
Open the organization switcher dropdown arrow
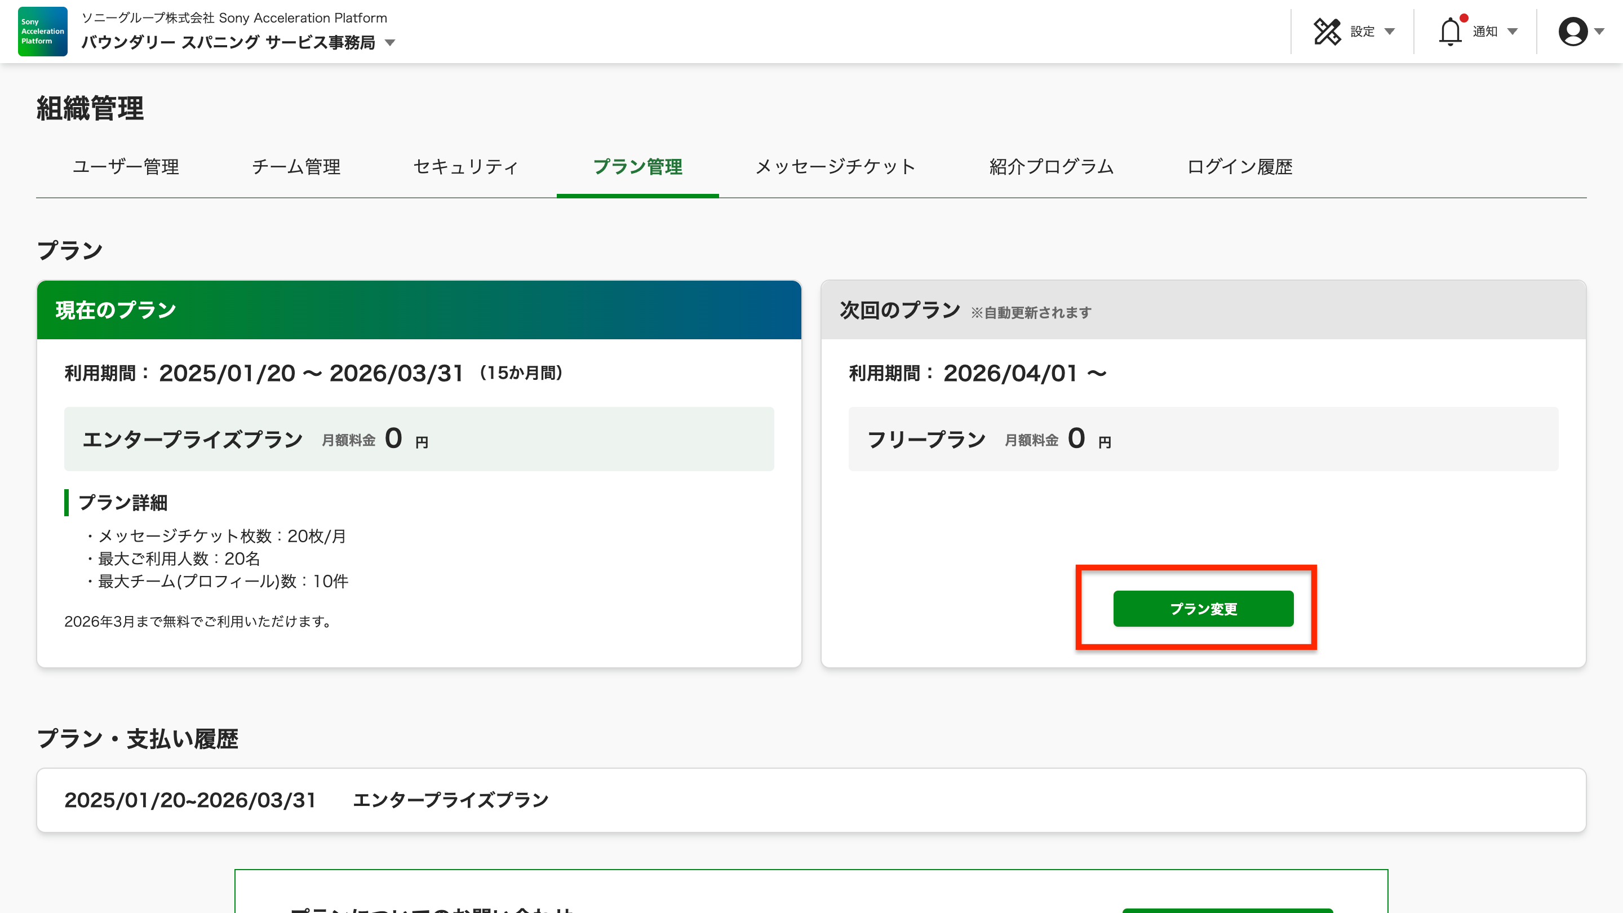click(391, 43)
